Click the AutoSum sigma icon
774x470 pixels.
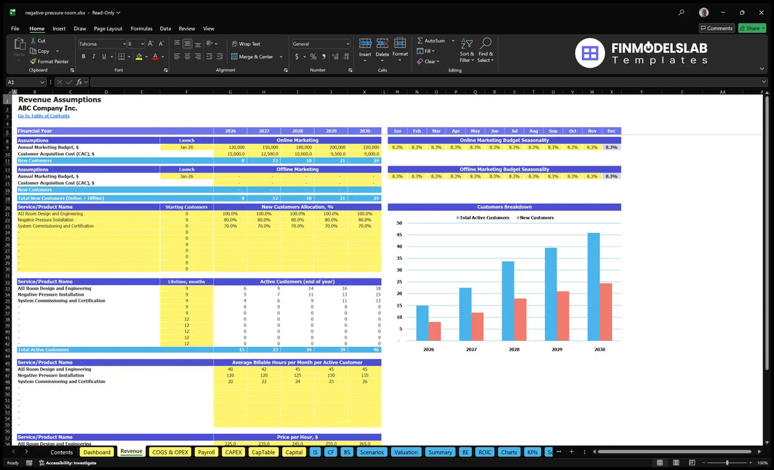pyautogui.click(x=420, y=41)
